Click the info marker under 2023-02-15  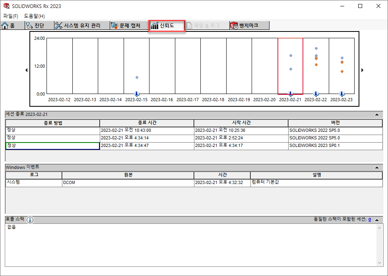pyautogui.click(x=137, y=94)
